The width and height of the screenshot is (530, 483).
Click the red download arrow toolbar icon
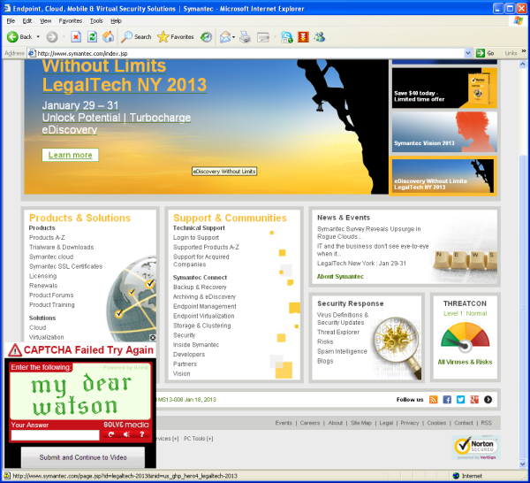point(303,36)
